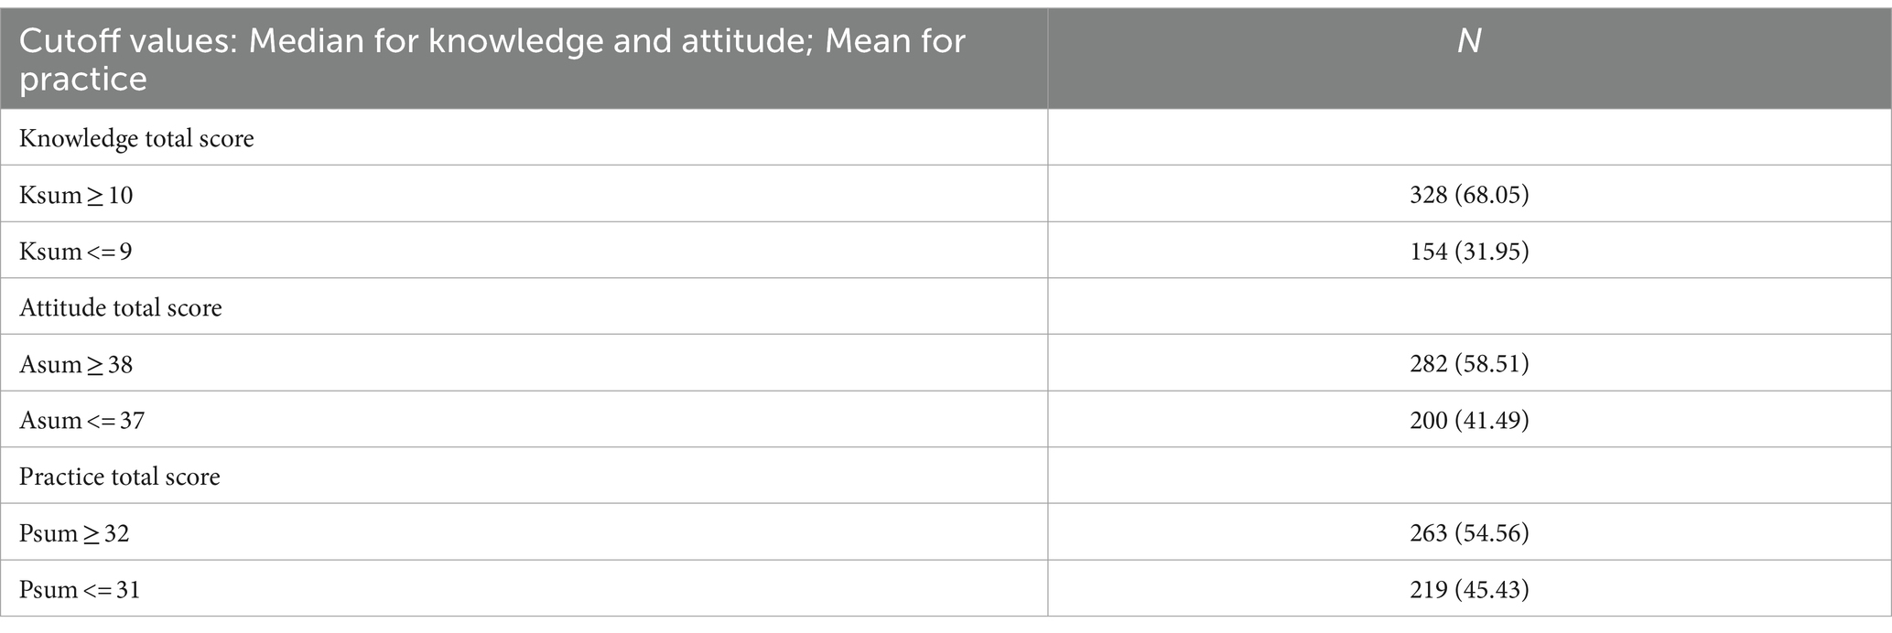Select the Asum <= 37 row label
Viewport: 1892px width, 633px height.
[82, 421]
